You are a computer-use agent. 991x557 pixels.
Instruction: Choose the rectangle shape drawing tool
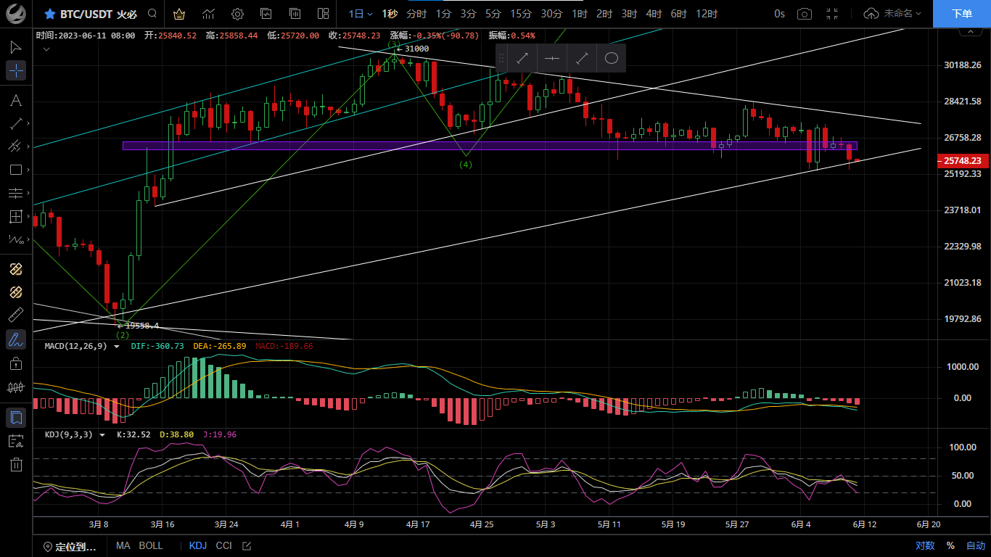pos(16,170)
